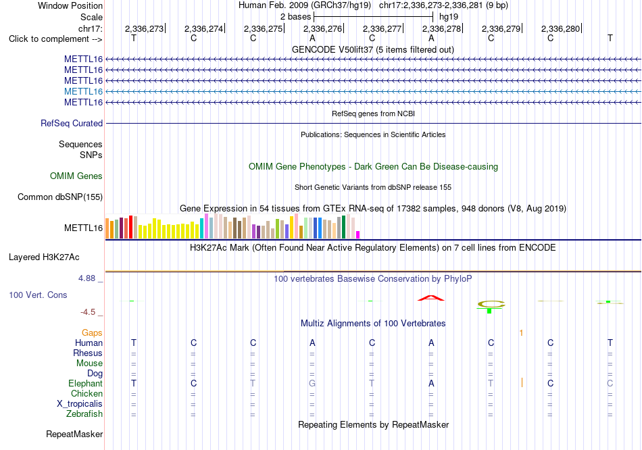
Task: Click the Scale label
Action: [91, 17]
